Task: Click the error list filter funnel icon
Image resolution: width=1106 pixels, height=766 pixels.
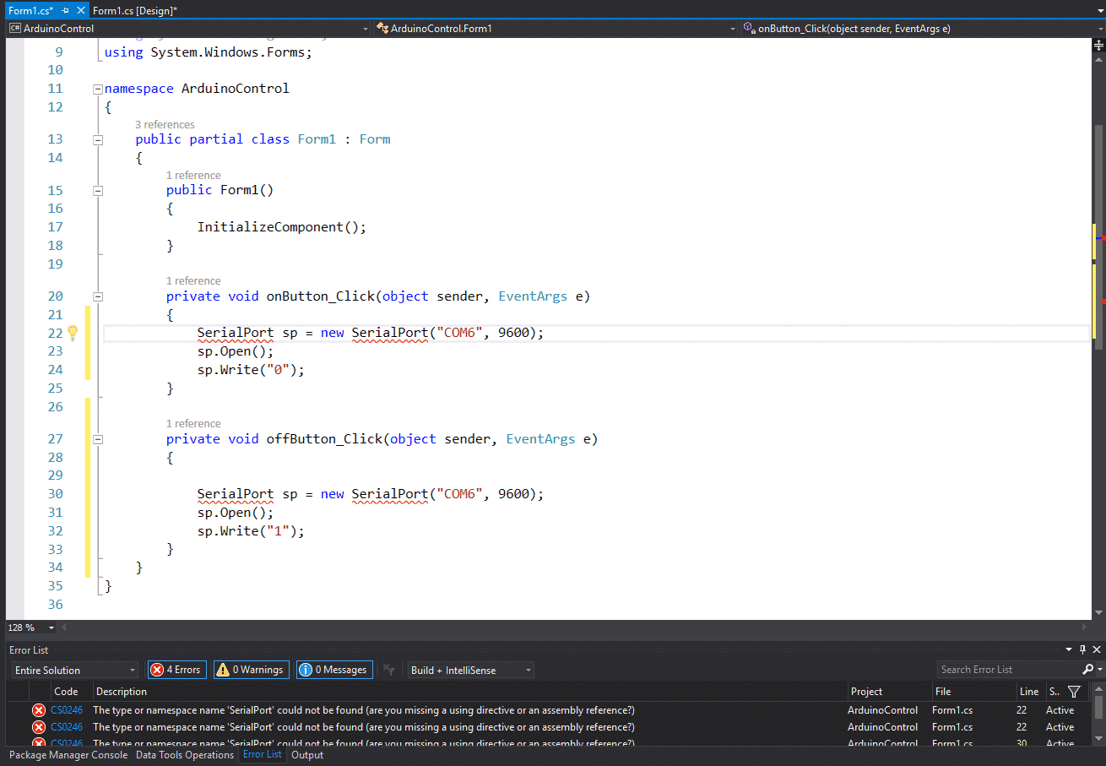Action: pyautogui.click(x=1074, y=692)
